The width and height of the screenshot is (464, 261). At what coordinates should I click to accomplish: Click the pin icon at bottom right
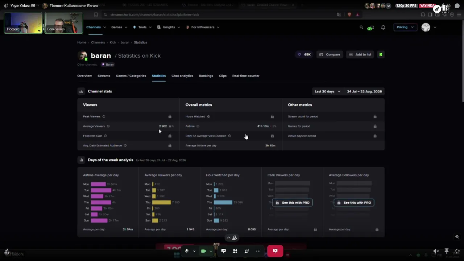coord(447,251)
